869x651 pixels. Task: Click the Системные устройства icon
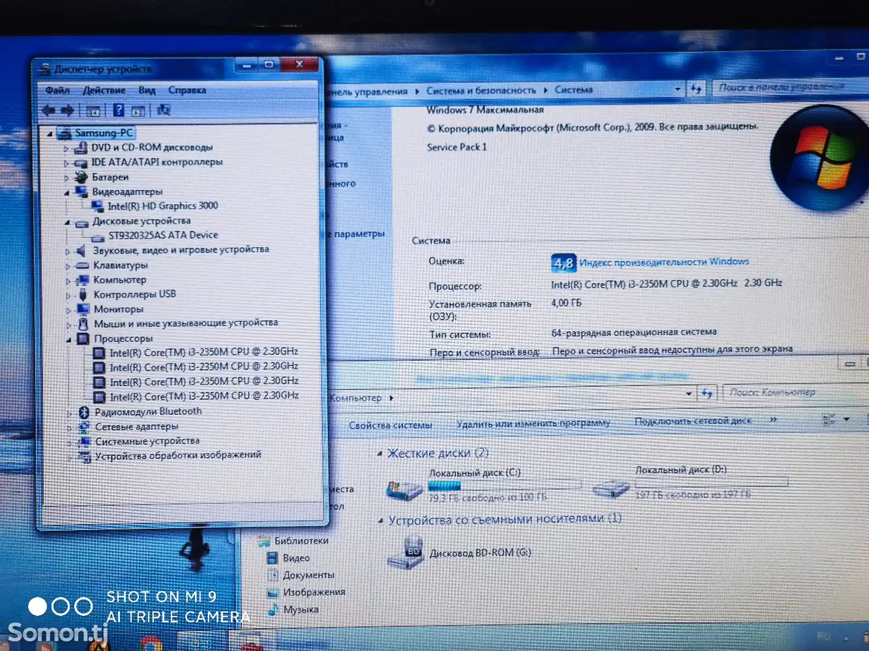(x=85, y=442)
